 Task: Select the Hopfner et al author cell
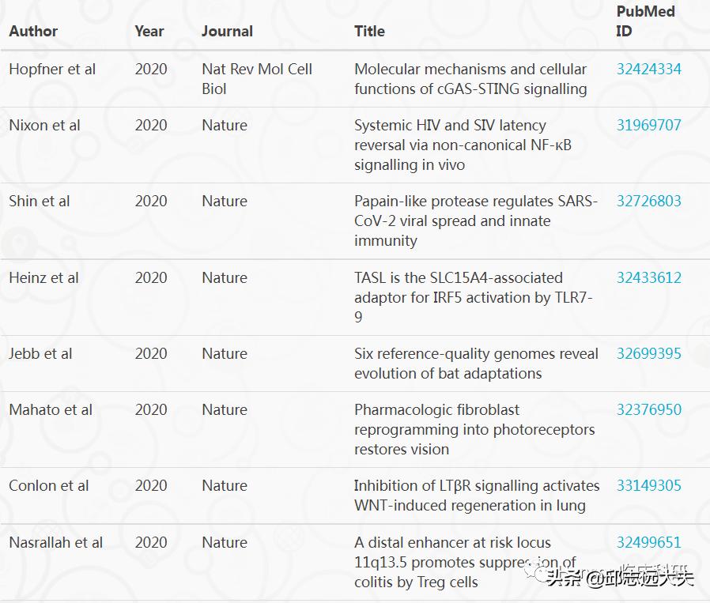pos(52,69)
